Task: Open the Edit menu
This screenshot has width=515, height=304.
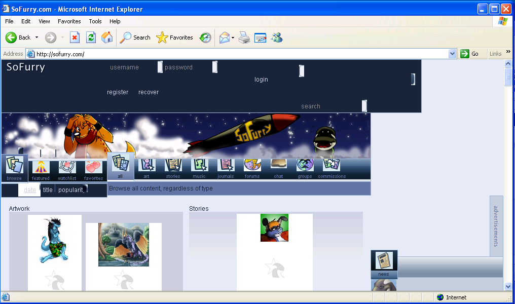Action: (26, 21)
